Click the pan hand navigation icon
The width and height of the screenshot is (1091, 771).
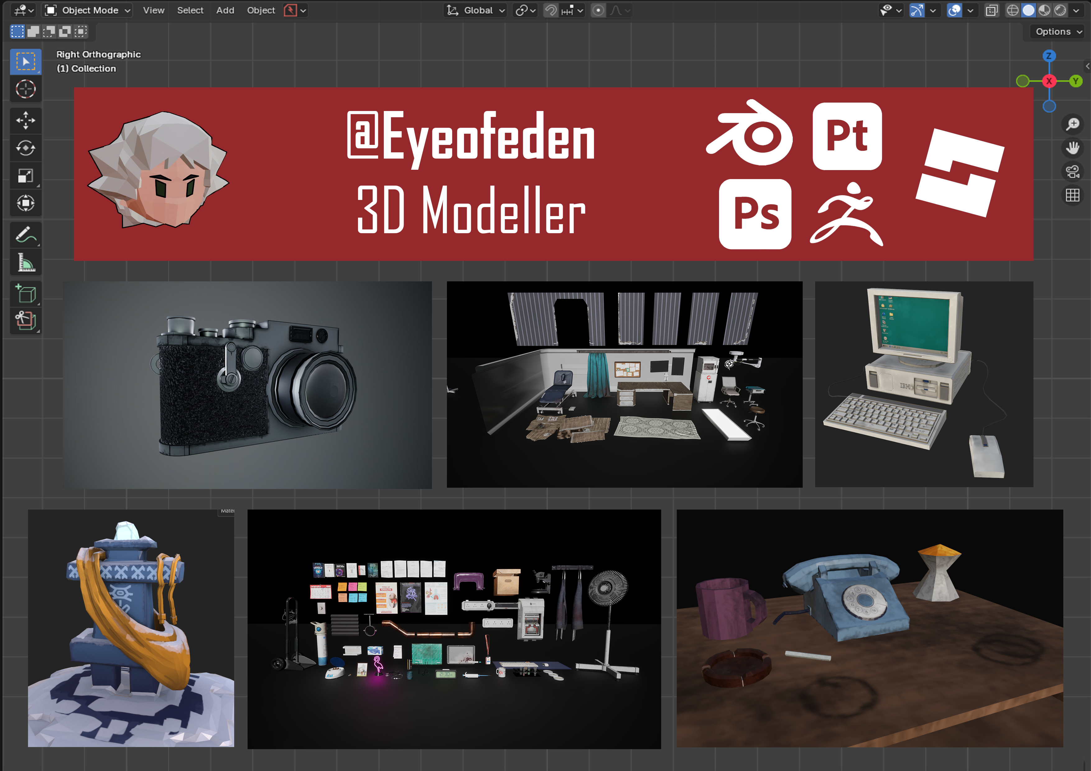point(1072,148)
